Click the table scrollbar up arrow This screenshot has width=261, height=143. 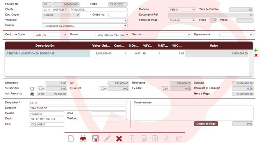coord(251,52)
